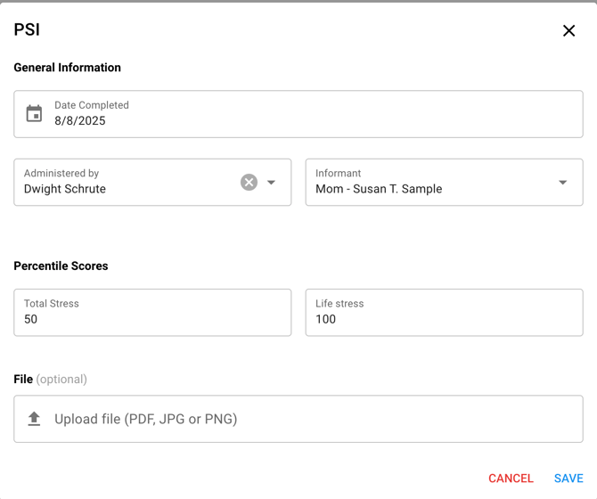Click the PSI dialog title
597x499 pixels.
[27, 30]
